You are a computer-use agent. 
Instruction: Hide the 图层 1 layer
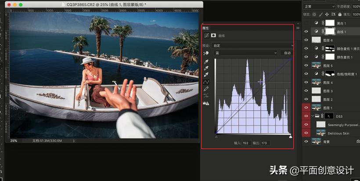(x=306, y=108)
